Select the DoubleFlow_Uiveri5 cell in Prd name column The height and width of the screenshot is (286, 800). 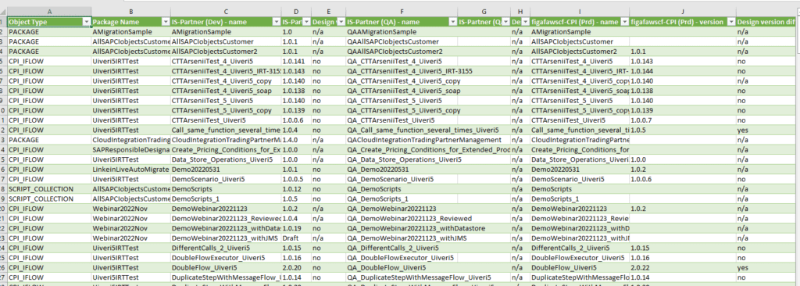coord(580,267)
